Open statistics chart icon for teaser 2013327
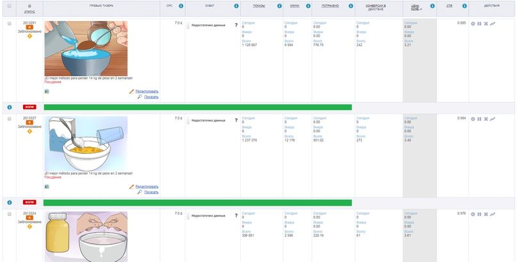The width and height of the screenshot is (517, 262). (493, 119)
